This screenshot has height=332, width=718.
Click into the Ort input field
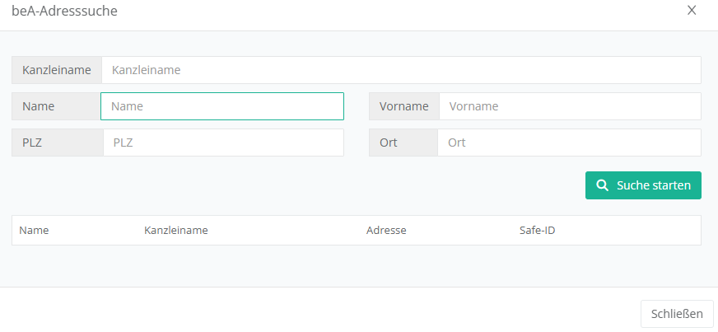tap(568, 143)
